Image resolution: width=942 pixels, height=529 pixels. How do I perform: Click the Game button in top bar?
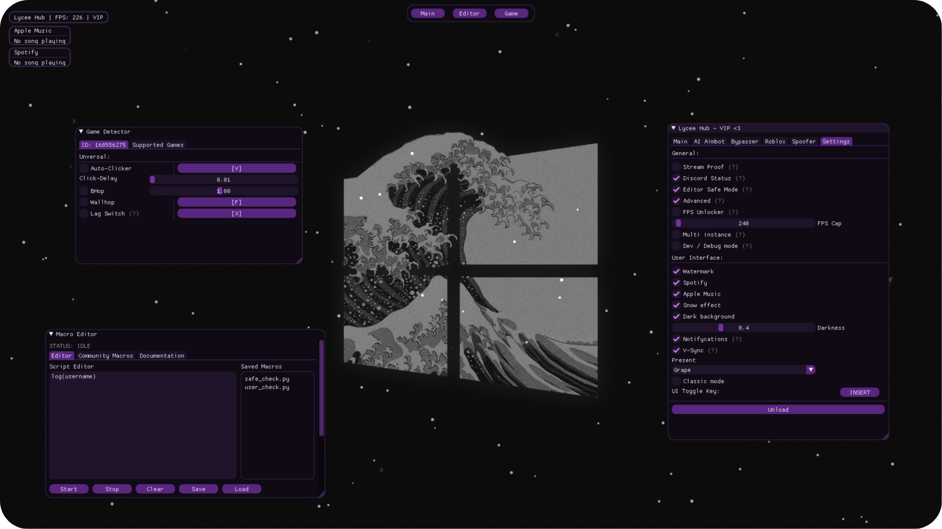(x=511, y=13)
